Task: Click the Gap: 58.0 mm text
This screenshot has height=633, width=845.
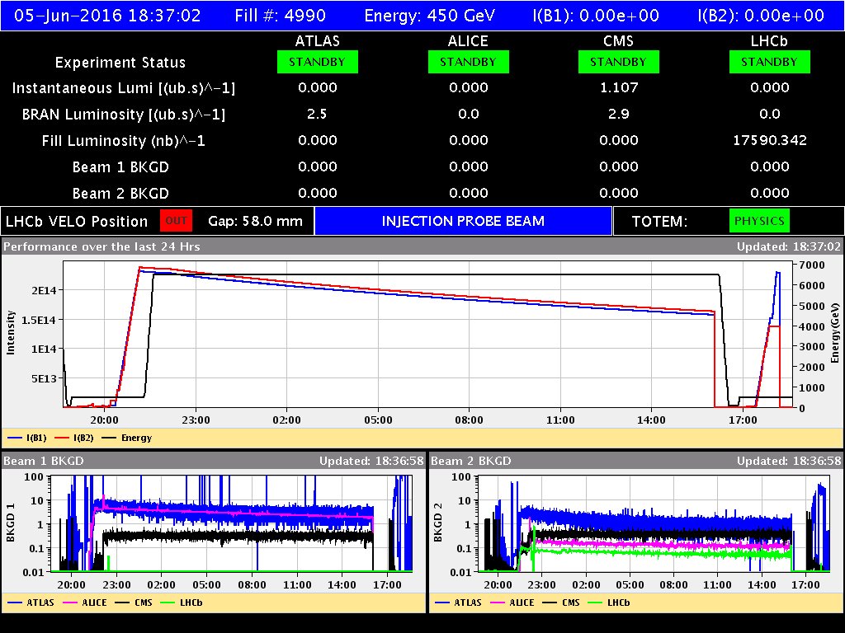Action: (x=256, y=221)
